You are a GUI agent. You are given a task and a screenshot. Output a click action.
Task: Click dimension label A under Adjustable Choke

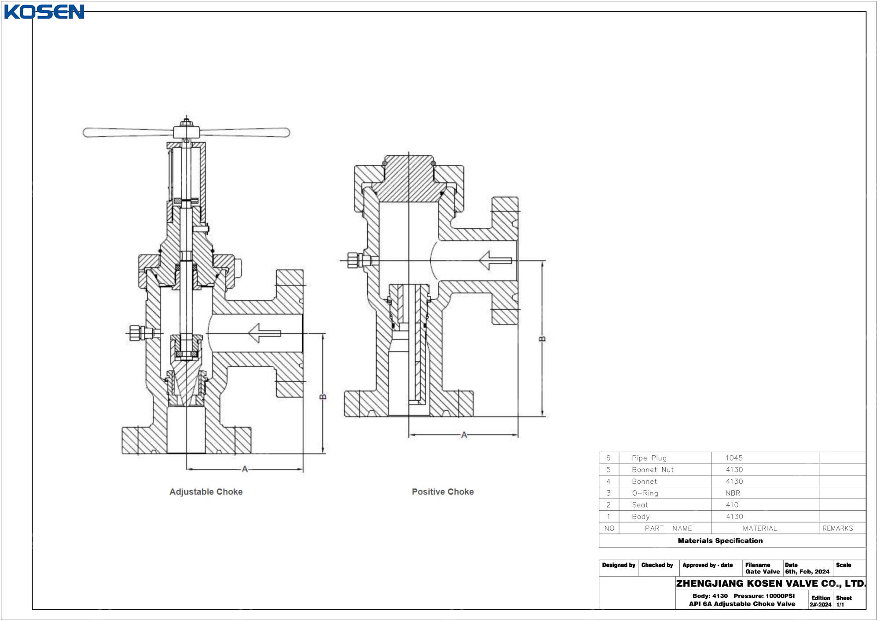245,470
